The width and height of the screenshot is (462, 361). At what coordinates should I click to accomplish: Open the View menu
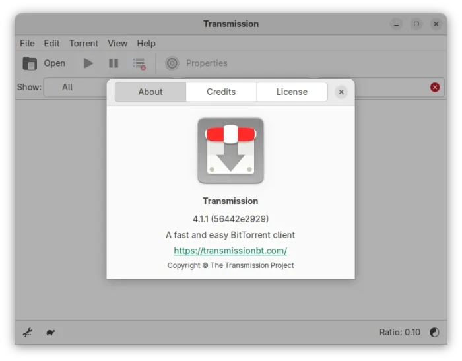click(x=117, y=43)
